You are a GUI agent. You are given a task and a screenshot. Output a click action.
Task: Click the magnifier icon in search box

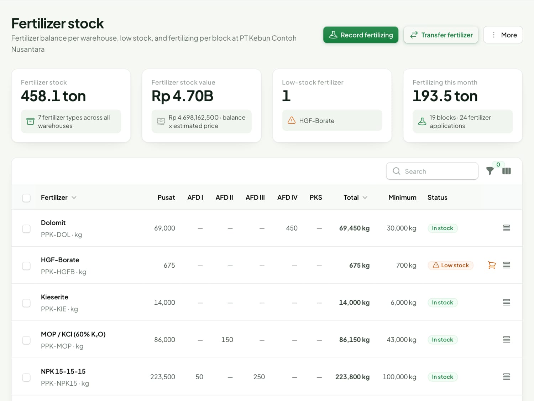coord(396,171)
